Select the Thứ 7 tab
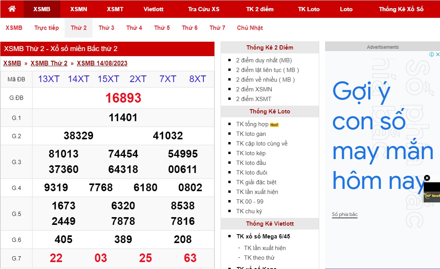The height and width of the screenshot is (269, 440). tap(217, 28)
